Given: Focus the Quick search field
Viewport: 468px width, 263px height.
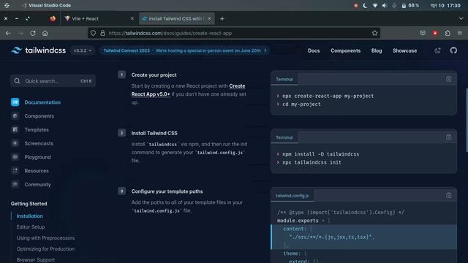Looking at the screenshot, I should 53,81.
